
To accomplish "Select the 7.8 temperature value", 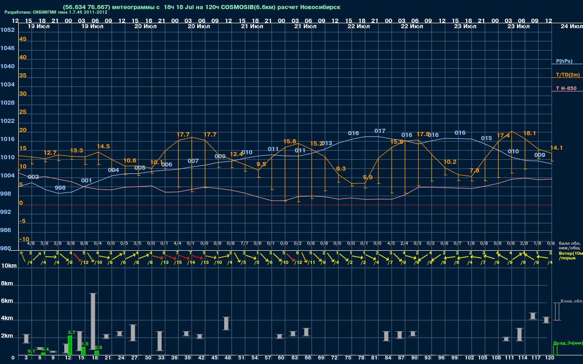I will (x=474, y=171).
